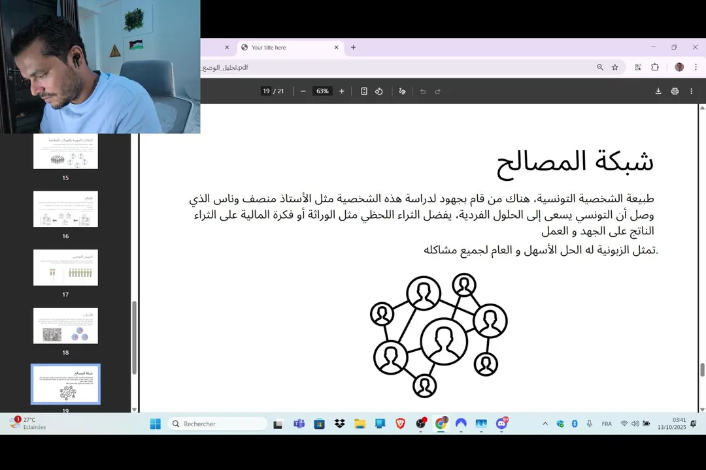Open the volume control tray icon
Viewport: 706px width, 470px height.
tap(635, 424)
